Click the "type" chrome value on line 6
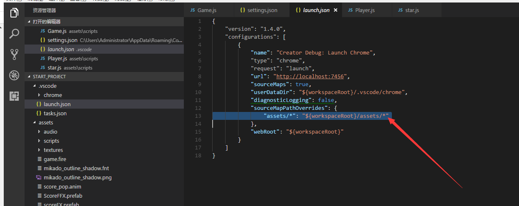 click(x=291, y=61)
